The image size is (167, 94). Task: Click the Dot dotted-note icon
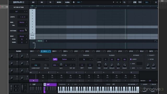[74, 65]
